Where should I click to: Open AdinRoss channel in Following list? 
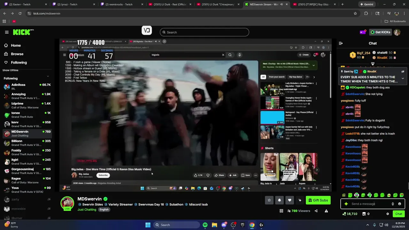[x=27, y=87]
